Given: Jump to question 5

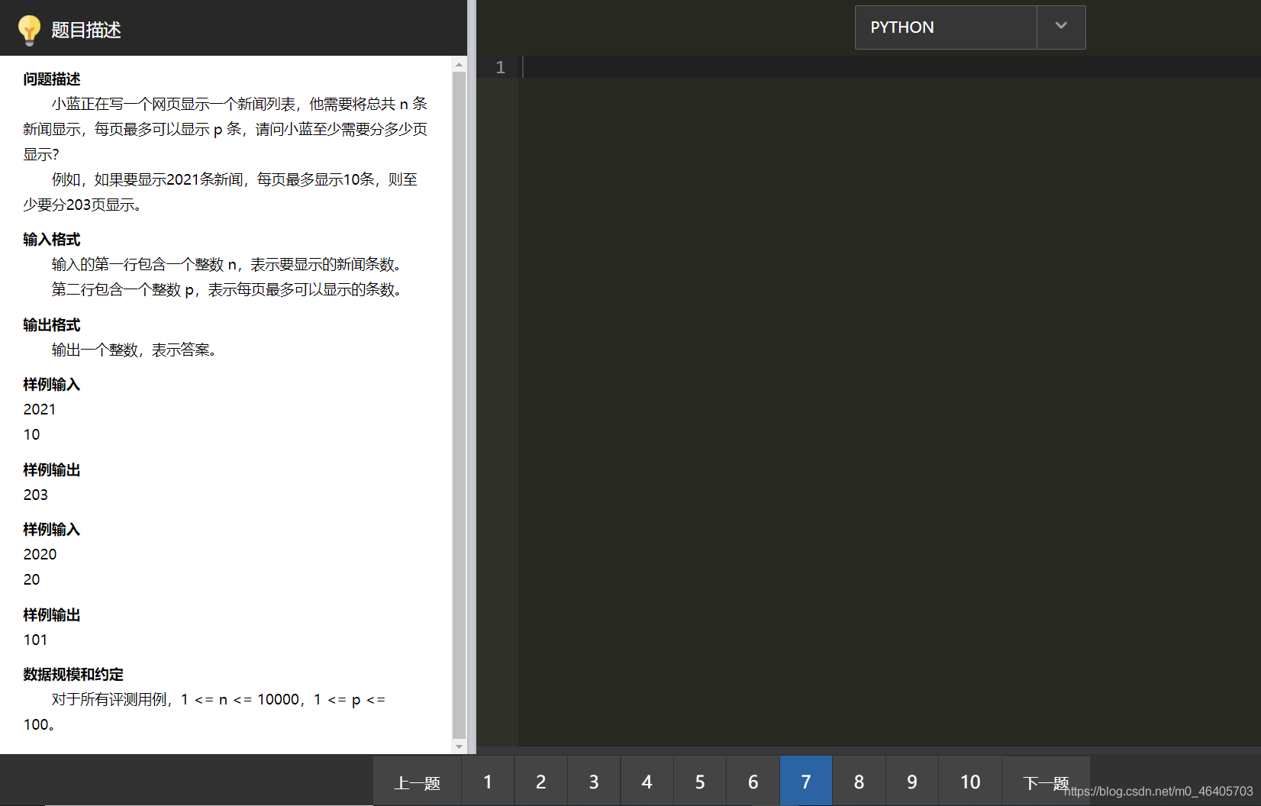Looking at the screenshot, I should [x=700, y=782].
